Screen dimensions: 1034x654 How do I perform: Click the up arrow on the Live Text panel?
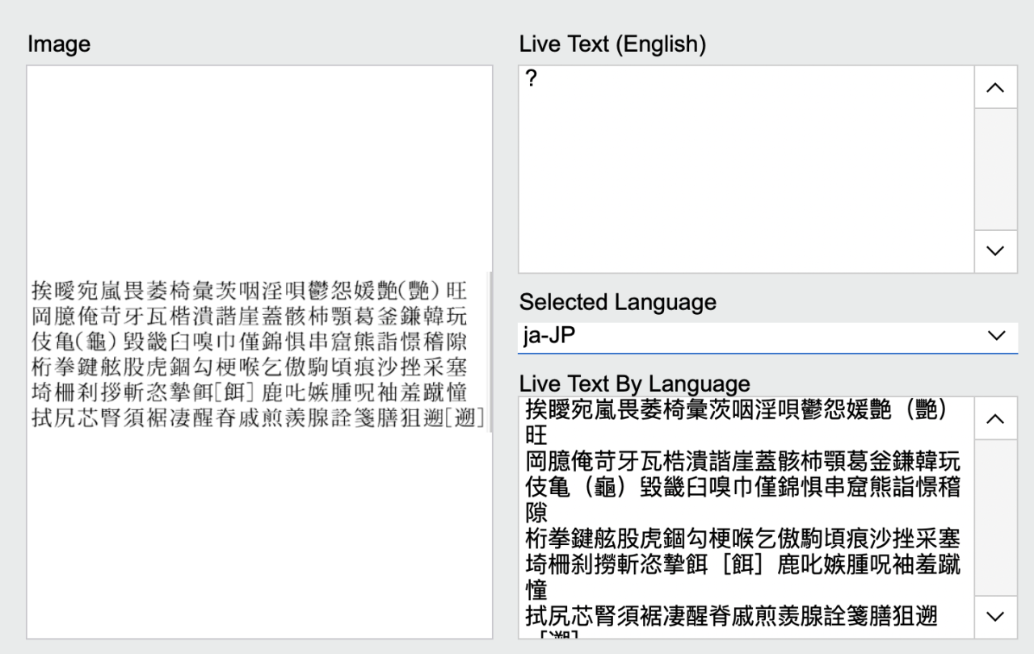coord(994,86)
